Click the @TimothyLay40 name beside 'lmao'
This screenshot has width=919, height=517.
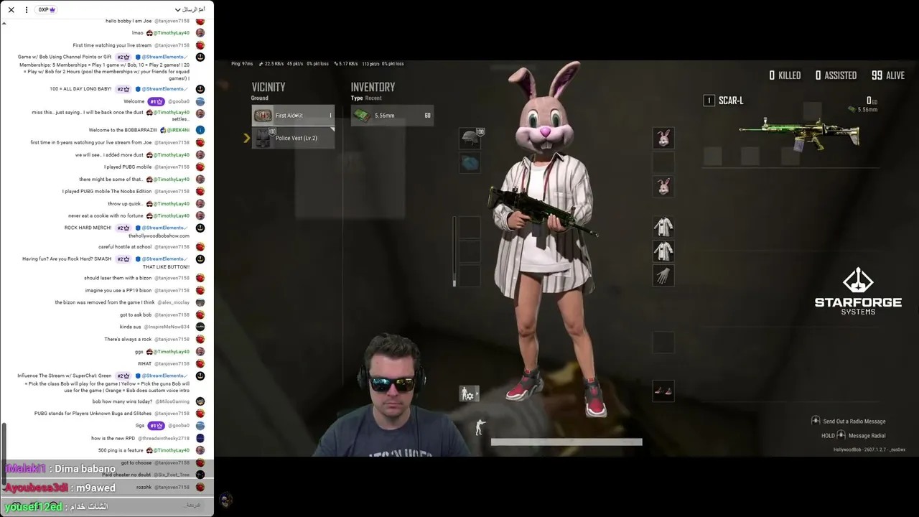[x=172, y=33]
